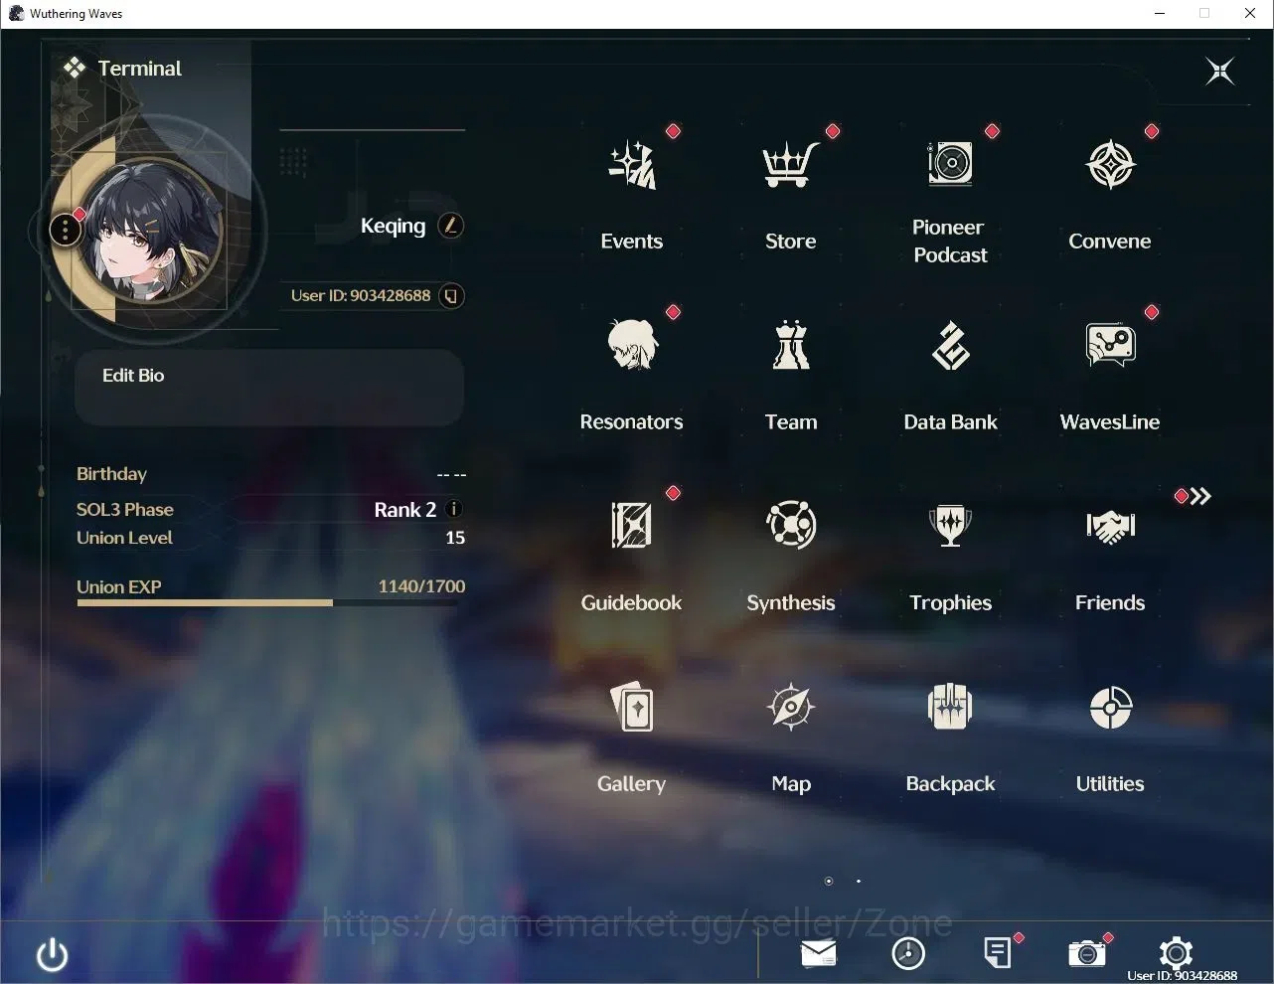
Task: Open the WavesLine icon
Action: pyautogui.click(x=1110, y=345)
